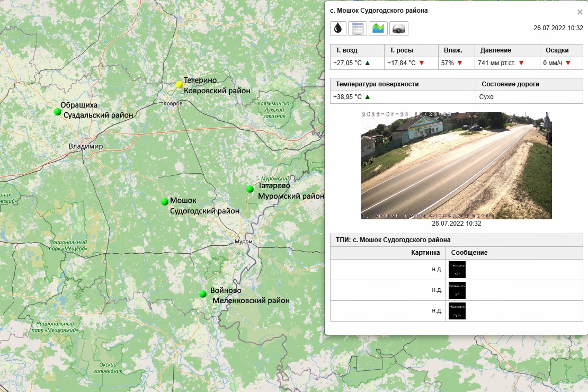This screenshot has height=392, width=588.
Task: Open the chart graph icon button
Action: coord(378,29)
